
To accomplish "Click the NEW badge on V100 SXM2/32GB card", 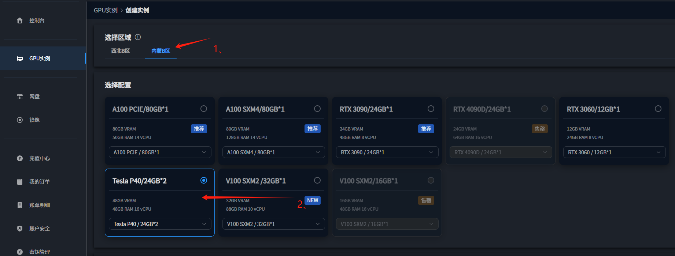I will point(313,200).
